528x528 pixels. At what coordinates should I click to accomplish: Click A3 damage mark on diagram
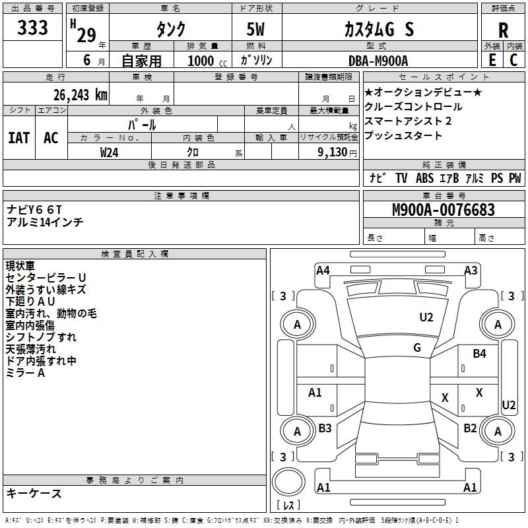coord(471,271)
